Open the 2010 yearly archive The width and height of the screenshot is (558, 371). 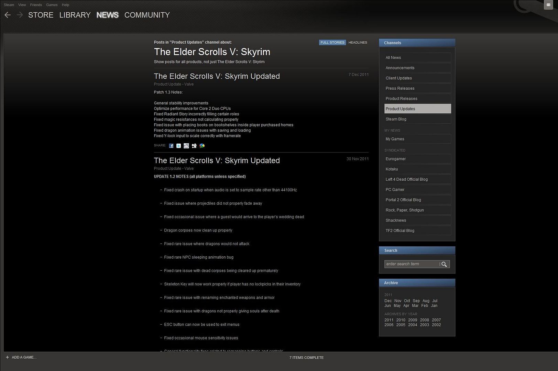pyautogui.click(x=401, y=320)
